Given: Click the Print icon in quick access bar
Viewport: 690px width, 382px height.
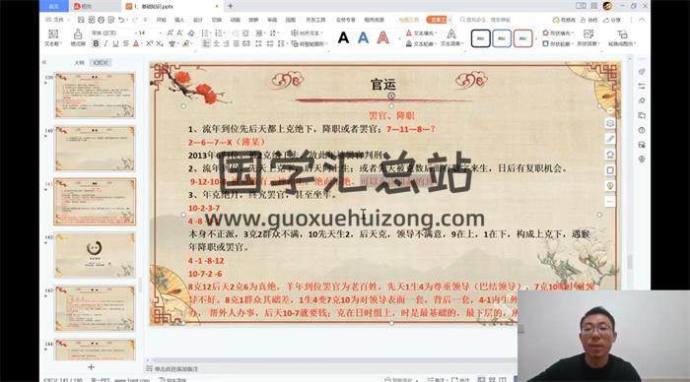Looking at the screenshot, I should 101,20.
